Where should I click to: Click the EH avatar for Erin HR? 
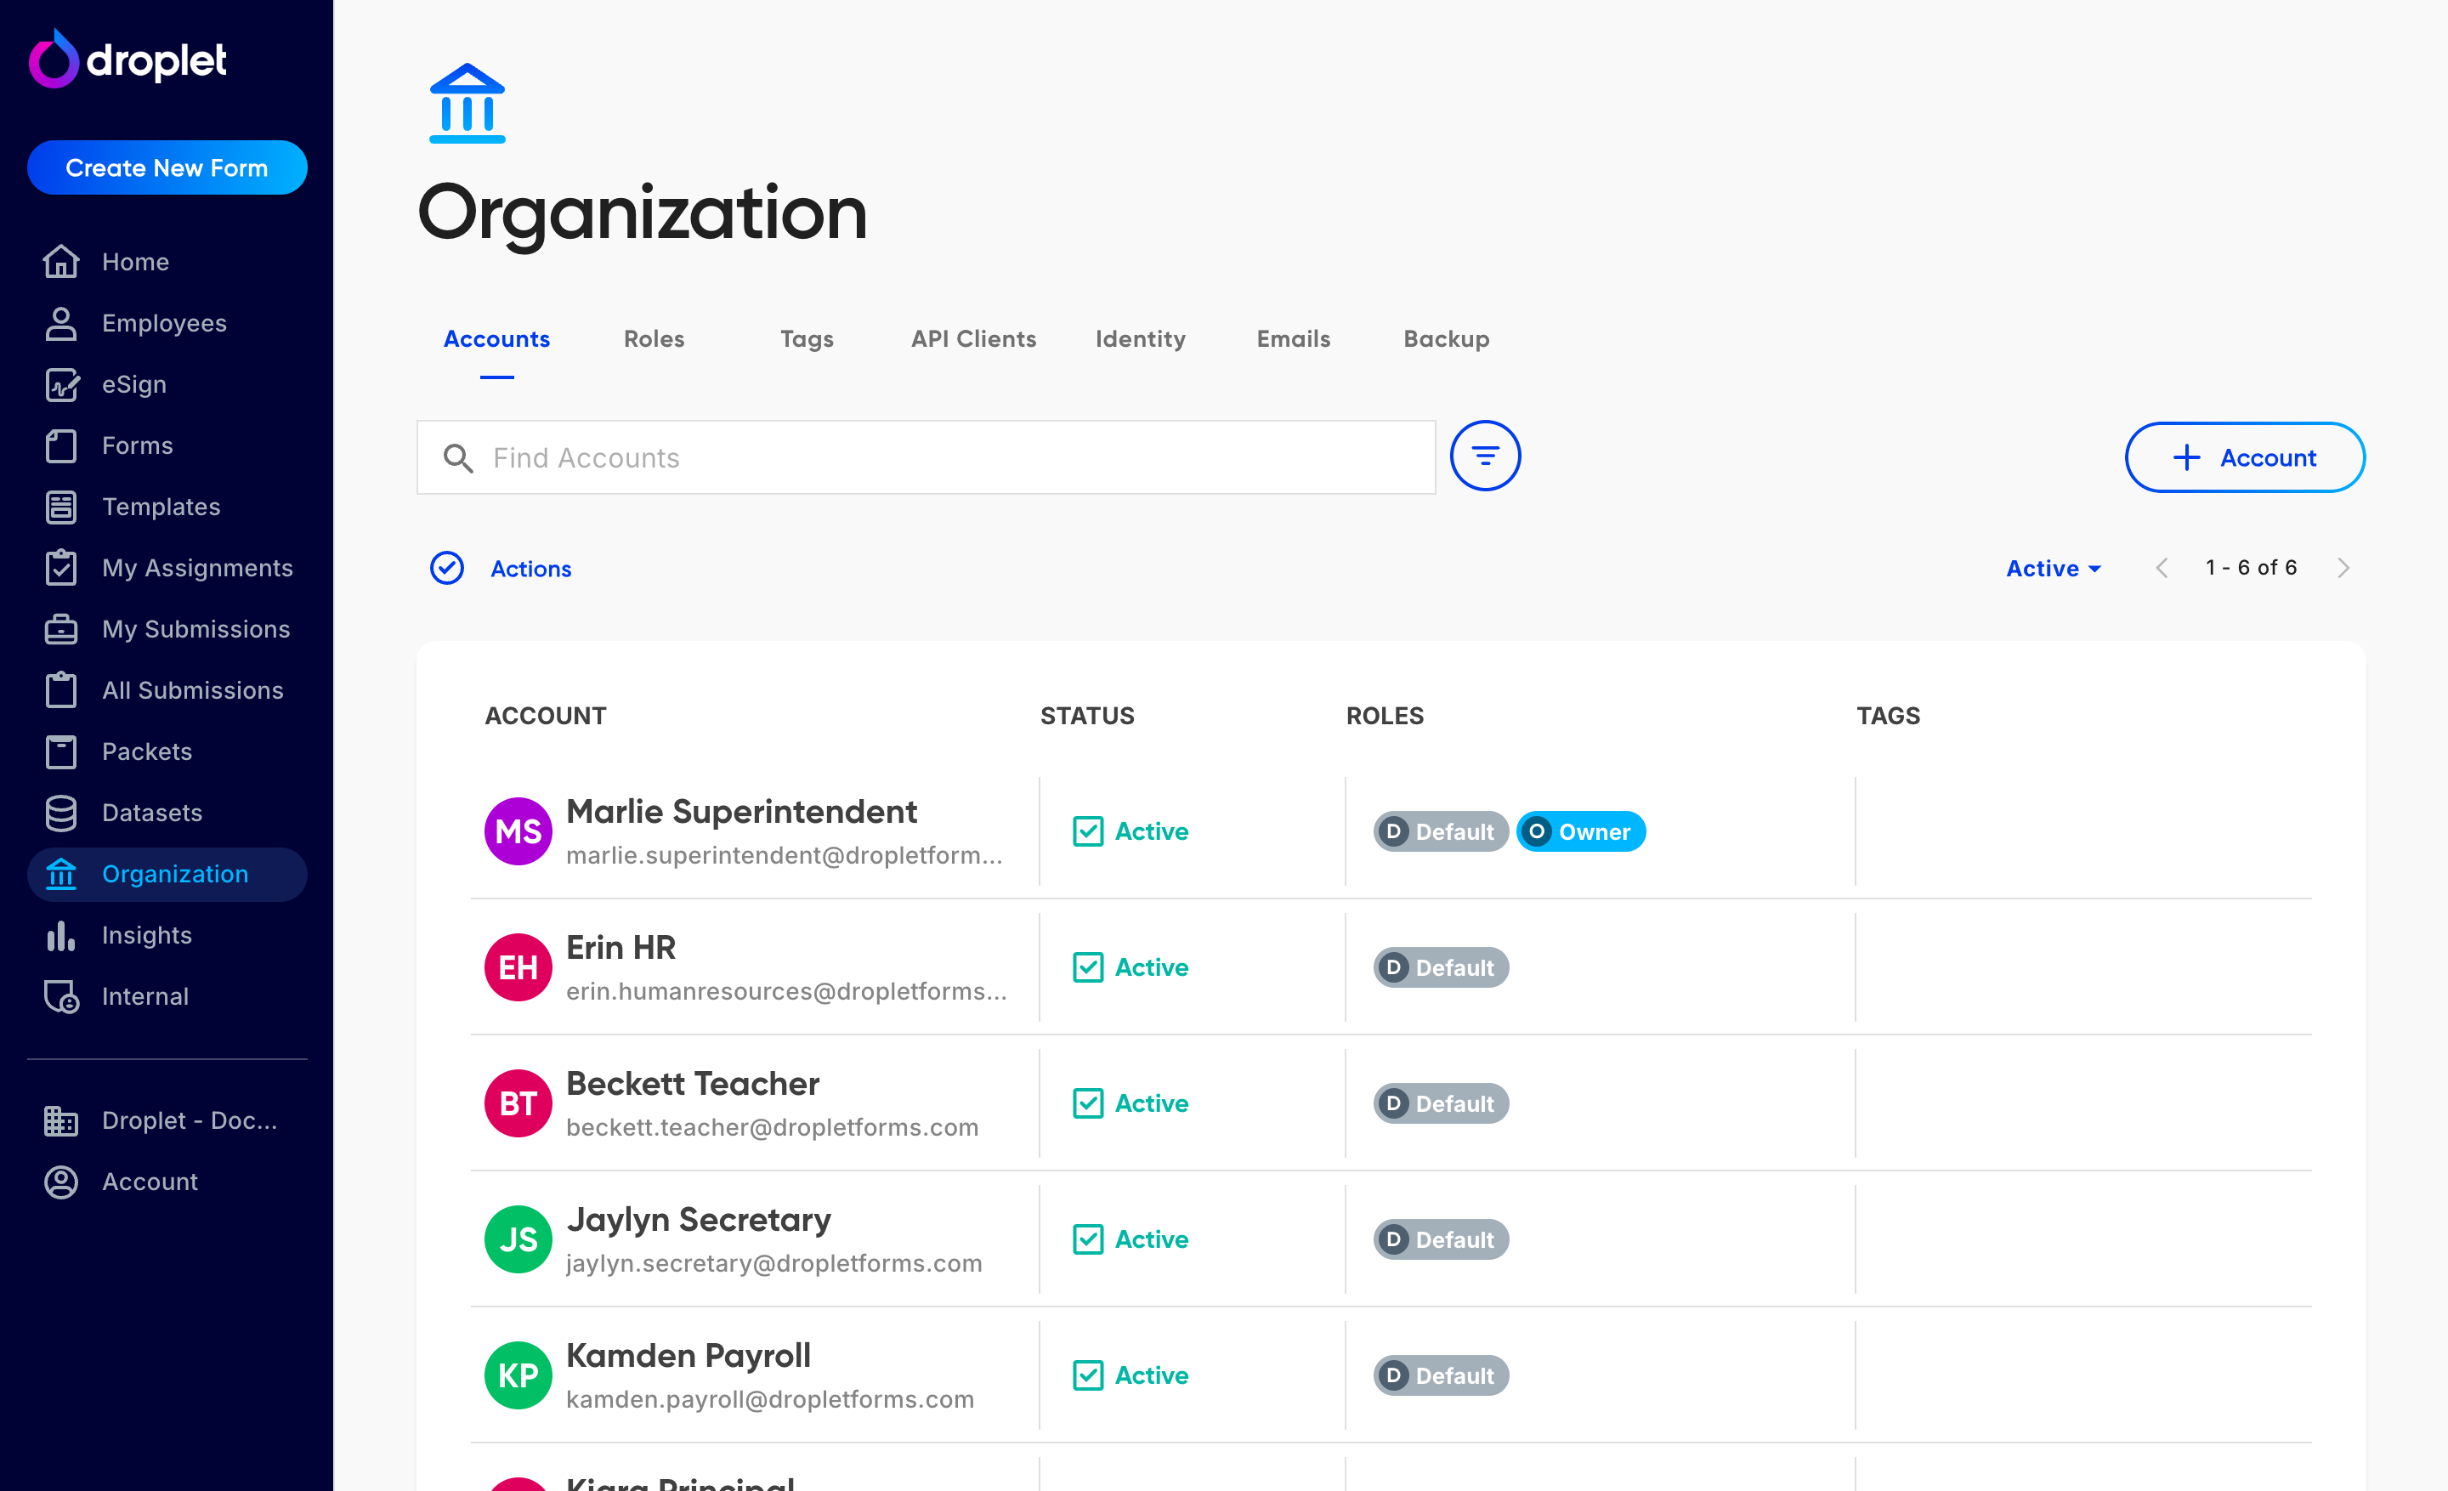(x=518, y=967)
